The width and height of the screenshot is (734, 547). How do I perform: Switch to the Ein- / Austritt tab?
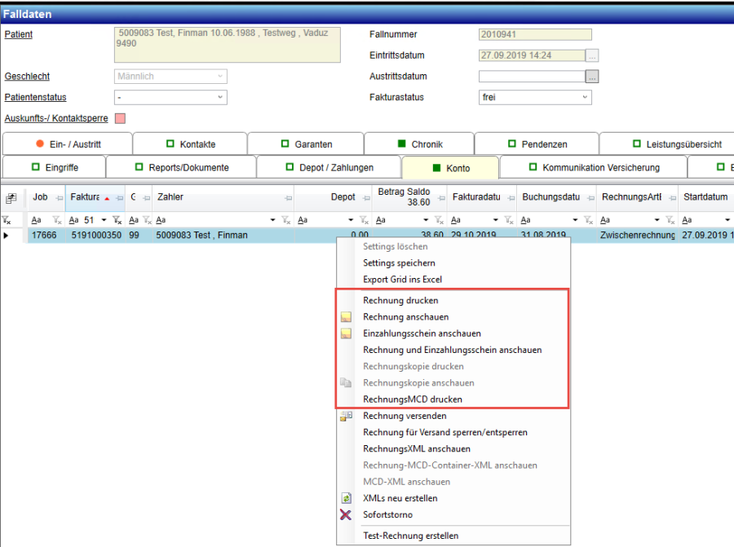click(x=68, y=144)
